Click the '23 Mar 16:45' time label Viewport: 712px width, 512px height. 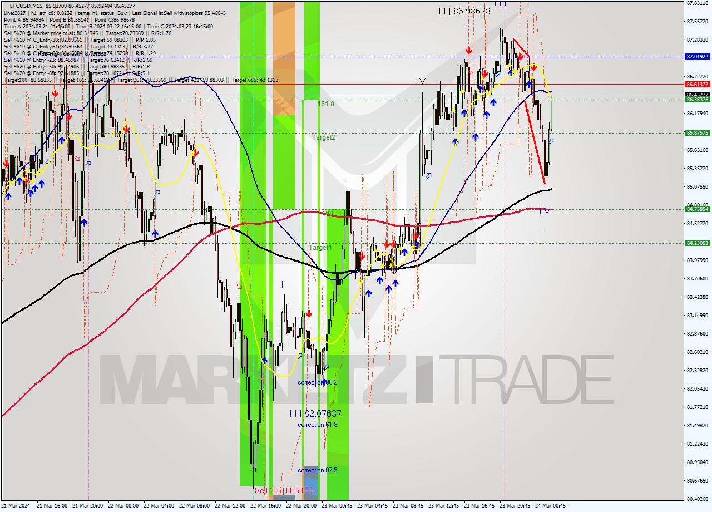(x=479, y=506)
